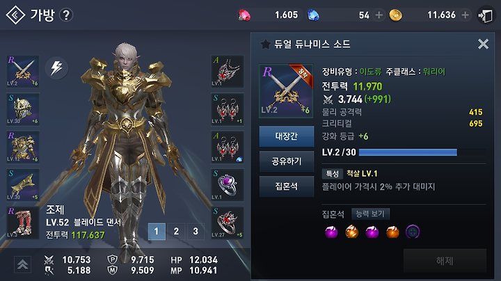501x281 pixels.
Task: Close the weapon detail panel
Action: [483, 44]
